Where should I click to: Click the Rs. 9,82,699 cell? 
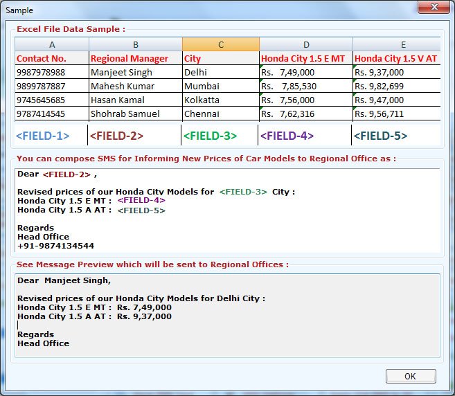coord(397,86)
